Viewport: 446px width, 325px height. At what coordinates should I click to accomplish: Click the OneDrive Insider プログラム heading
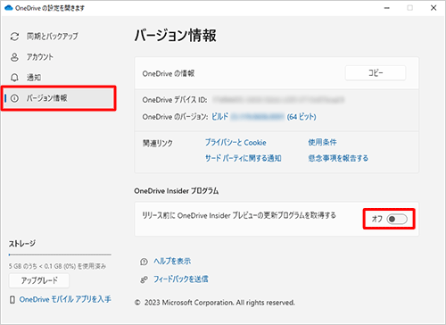click(177, 191)
